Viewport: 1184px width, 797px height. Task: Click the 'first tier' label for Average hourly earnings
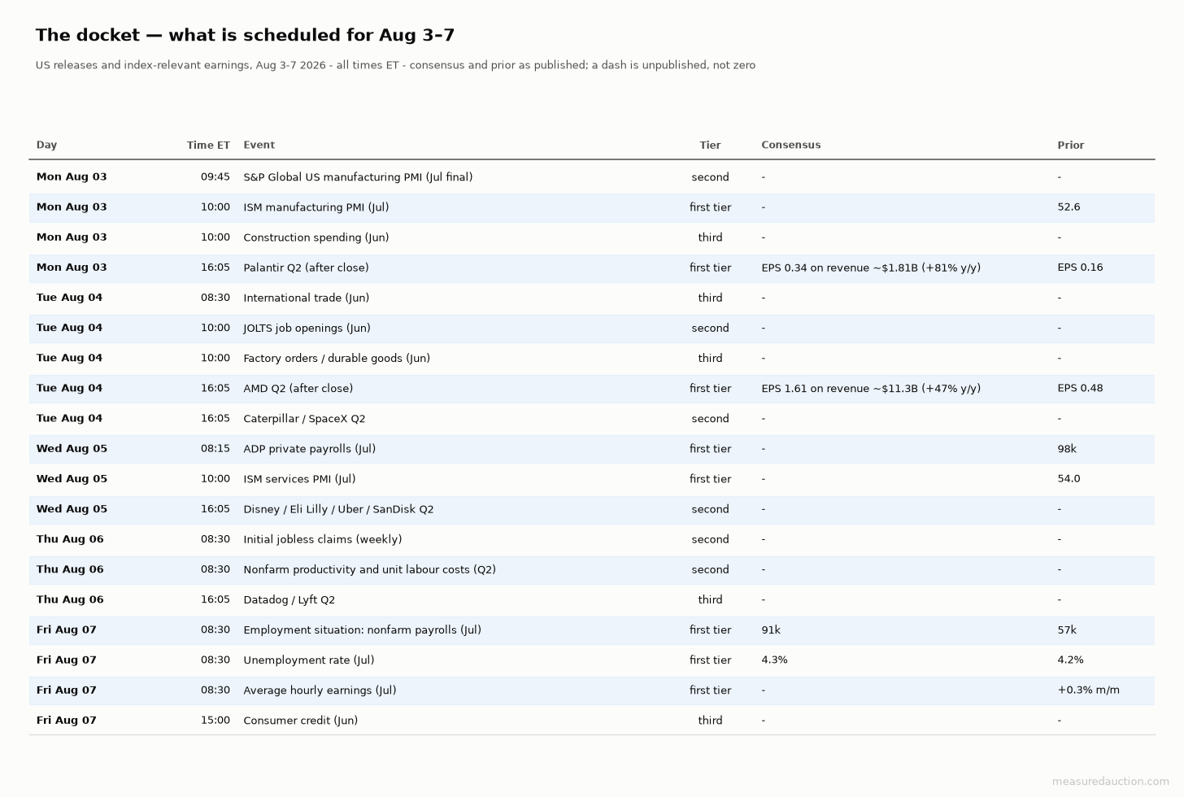tap(710, 690)
